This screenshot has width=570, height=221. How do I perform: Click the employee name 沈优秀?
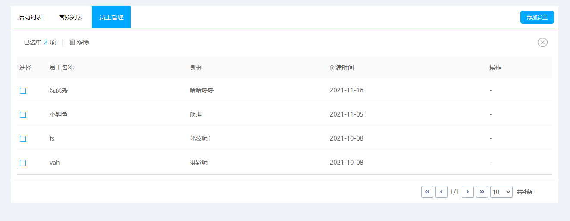tap(59, 90)
